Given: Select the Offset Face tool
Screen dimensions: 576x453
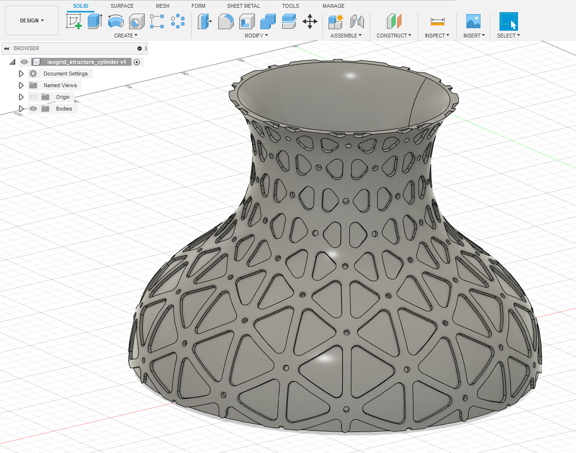Looking at the screenshot, I should (x=289, y=21).
